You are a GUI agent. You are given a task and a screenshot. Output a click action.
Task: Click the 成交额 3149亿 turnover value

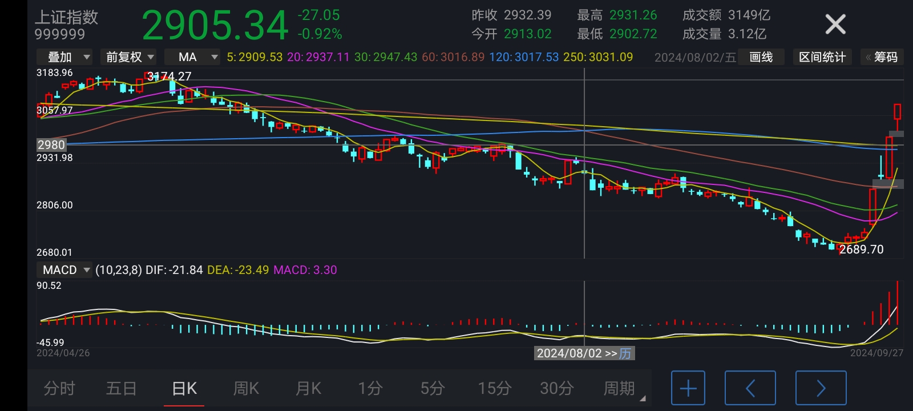(749, 15)
